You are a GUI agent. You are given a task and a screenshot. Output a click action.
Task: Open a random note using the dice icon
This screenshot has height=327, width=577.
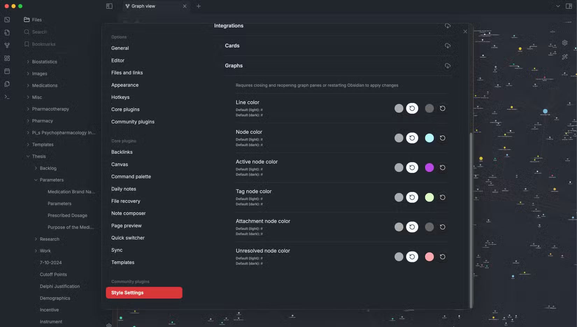[7, 20]
